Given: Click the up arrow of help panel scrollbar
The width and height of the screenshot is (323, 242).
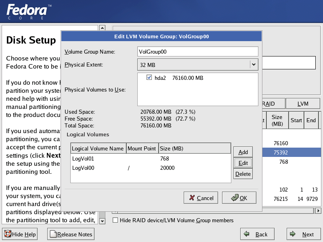Looking at the screenshot, I should [x=103, y=28].
